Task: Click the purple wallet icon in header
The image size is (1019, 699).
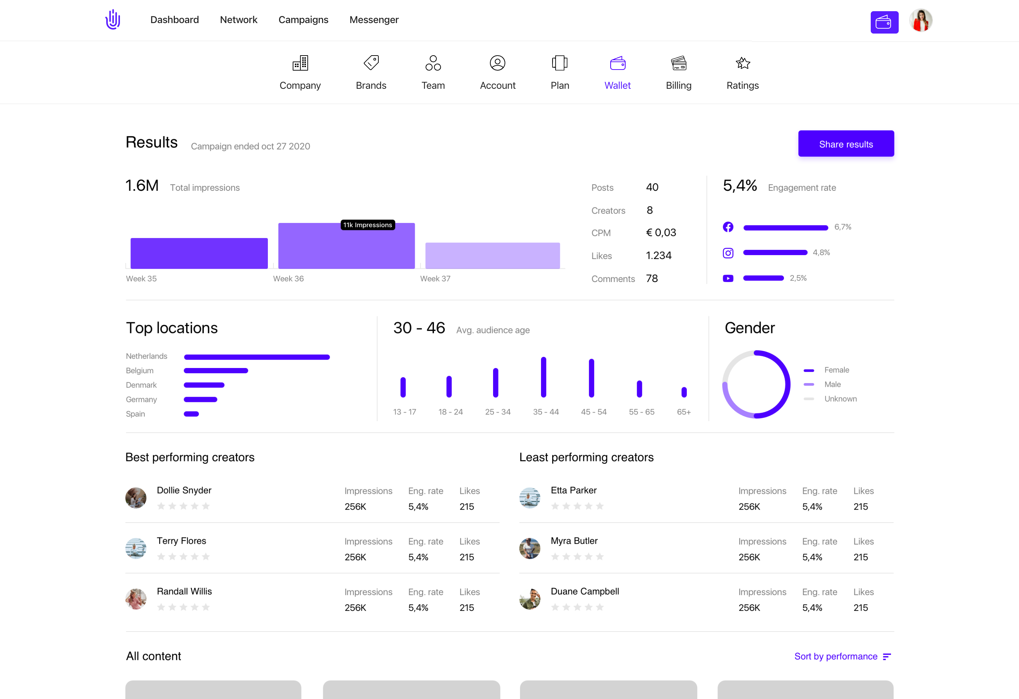Action: [884, 22]
